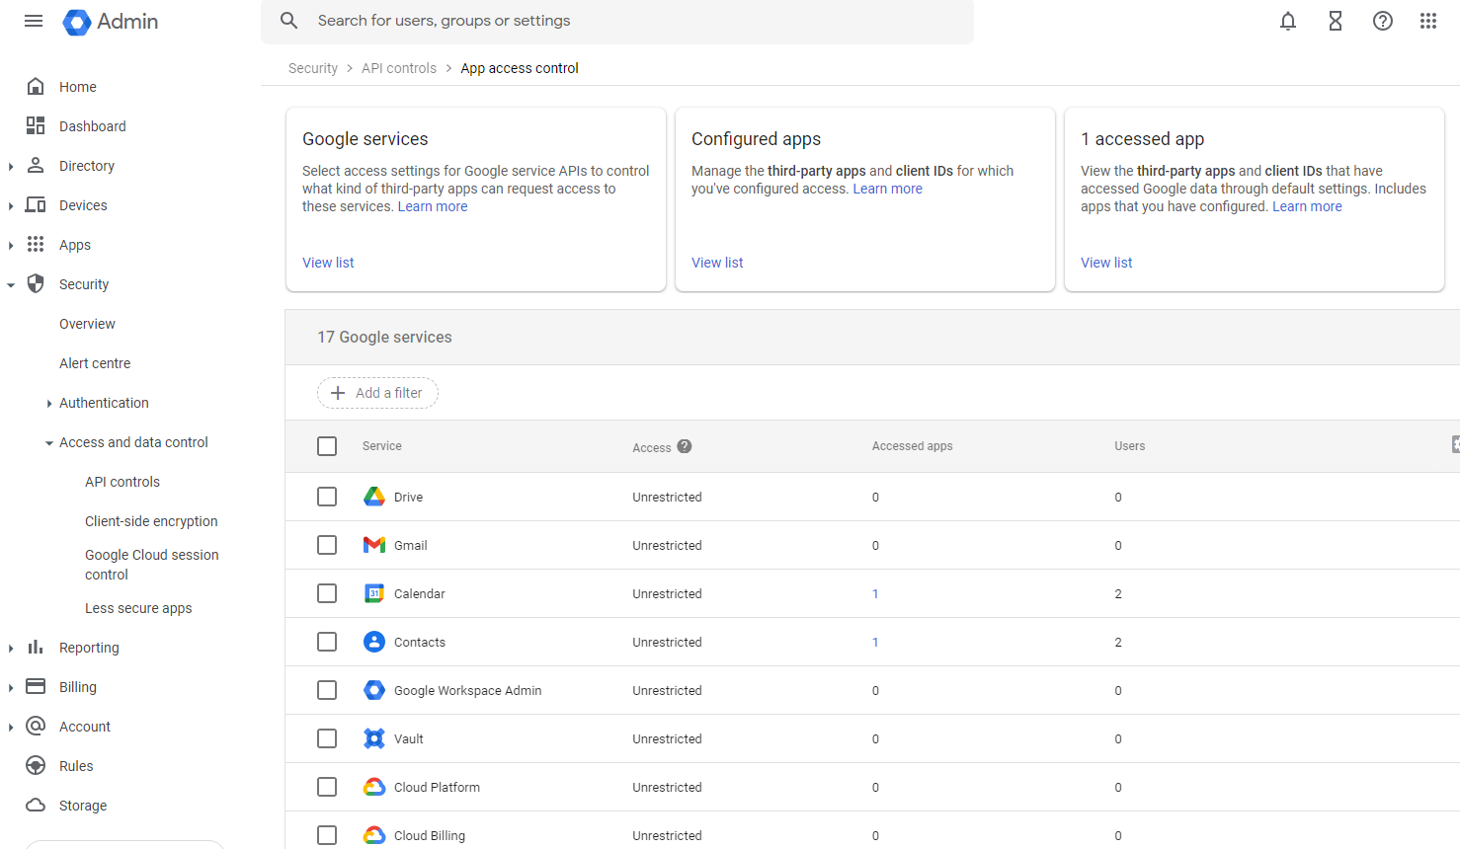Image resolution: width=1460 pixels, height=849 pixels.
Task: Check the Cloud Platform row checkbox
Action: tap(327, 787)
